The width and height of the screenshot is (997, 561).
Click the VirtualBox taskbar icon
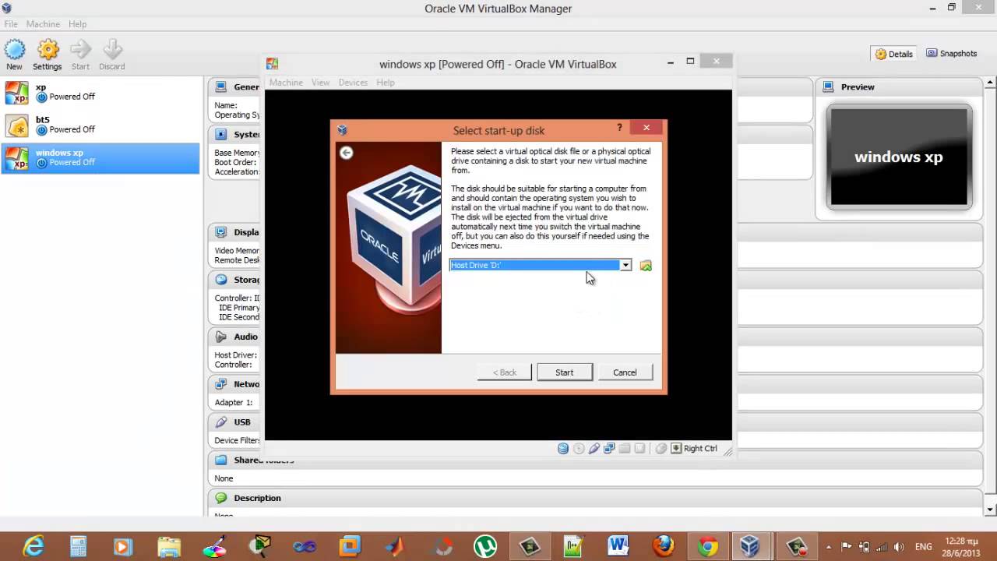tap(750, 546)
